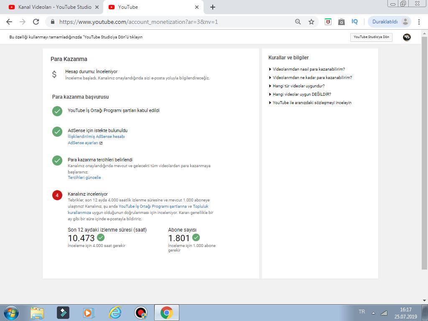Viewport: 428px width, 321px height.
Task: Reload the page with refresh icon
Action: [x=36, y=22]
